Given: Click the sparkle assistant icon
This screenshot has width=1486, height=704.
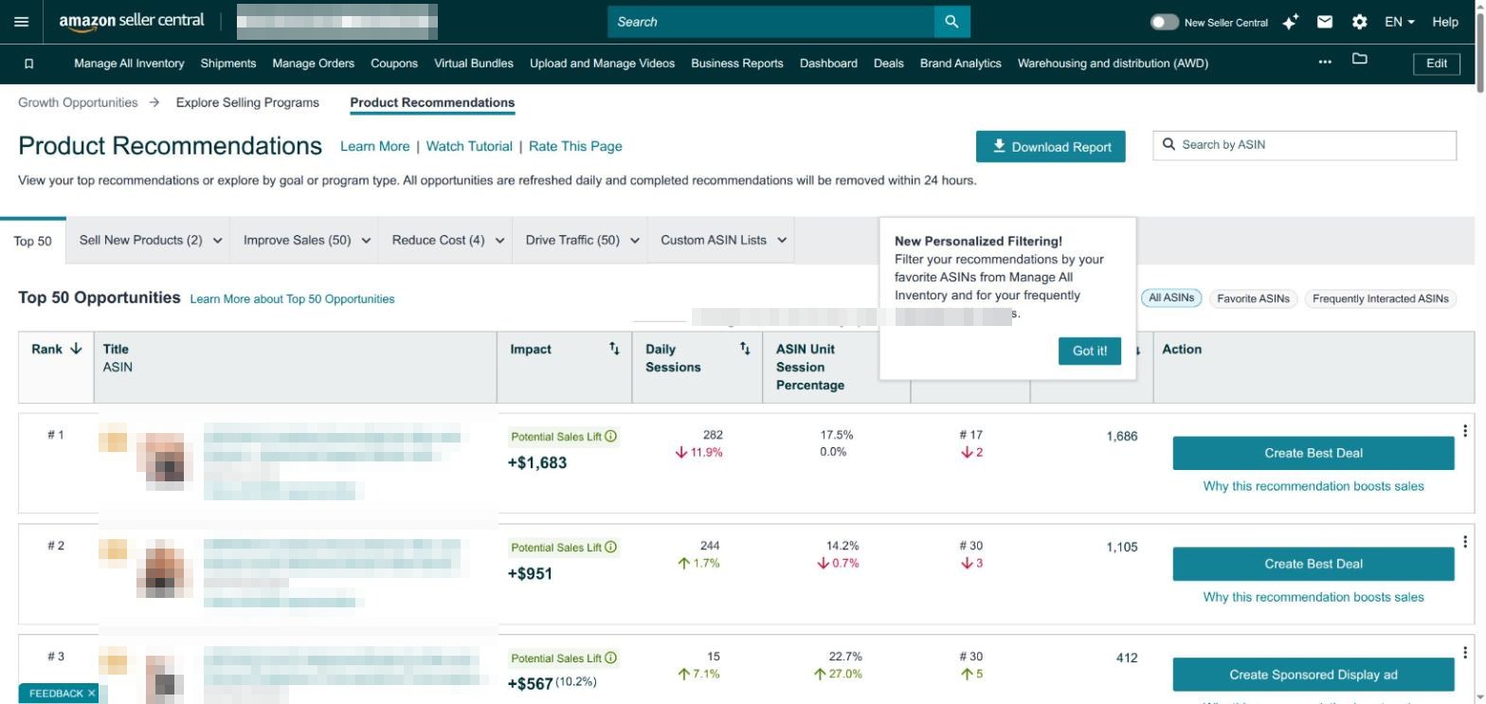Looking at the screenshot, I should click(x=1290, y=22).
